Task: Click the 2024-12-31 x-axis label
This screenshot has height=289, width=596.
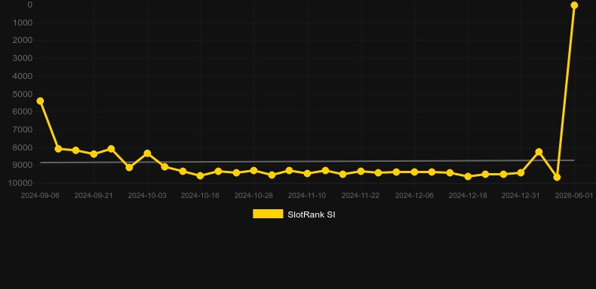Action: [521, 196]
